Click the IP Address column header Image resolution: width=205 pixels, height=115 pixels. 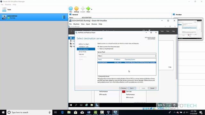117,59
